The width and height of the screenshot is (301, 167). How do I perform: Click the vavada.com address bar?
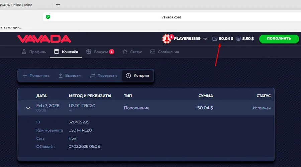pos(171,17)
